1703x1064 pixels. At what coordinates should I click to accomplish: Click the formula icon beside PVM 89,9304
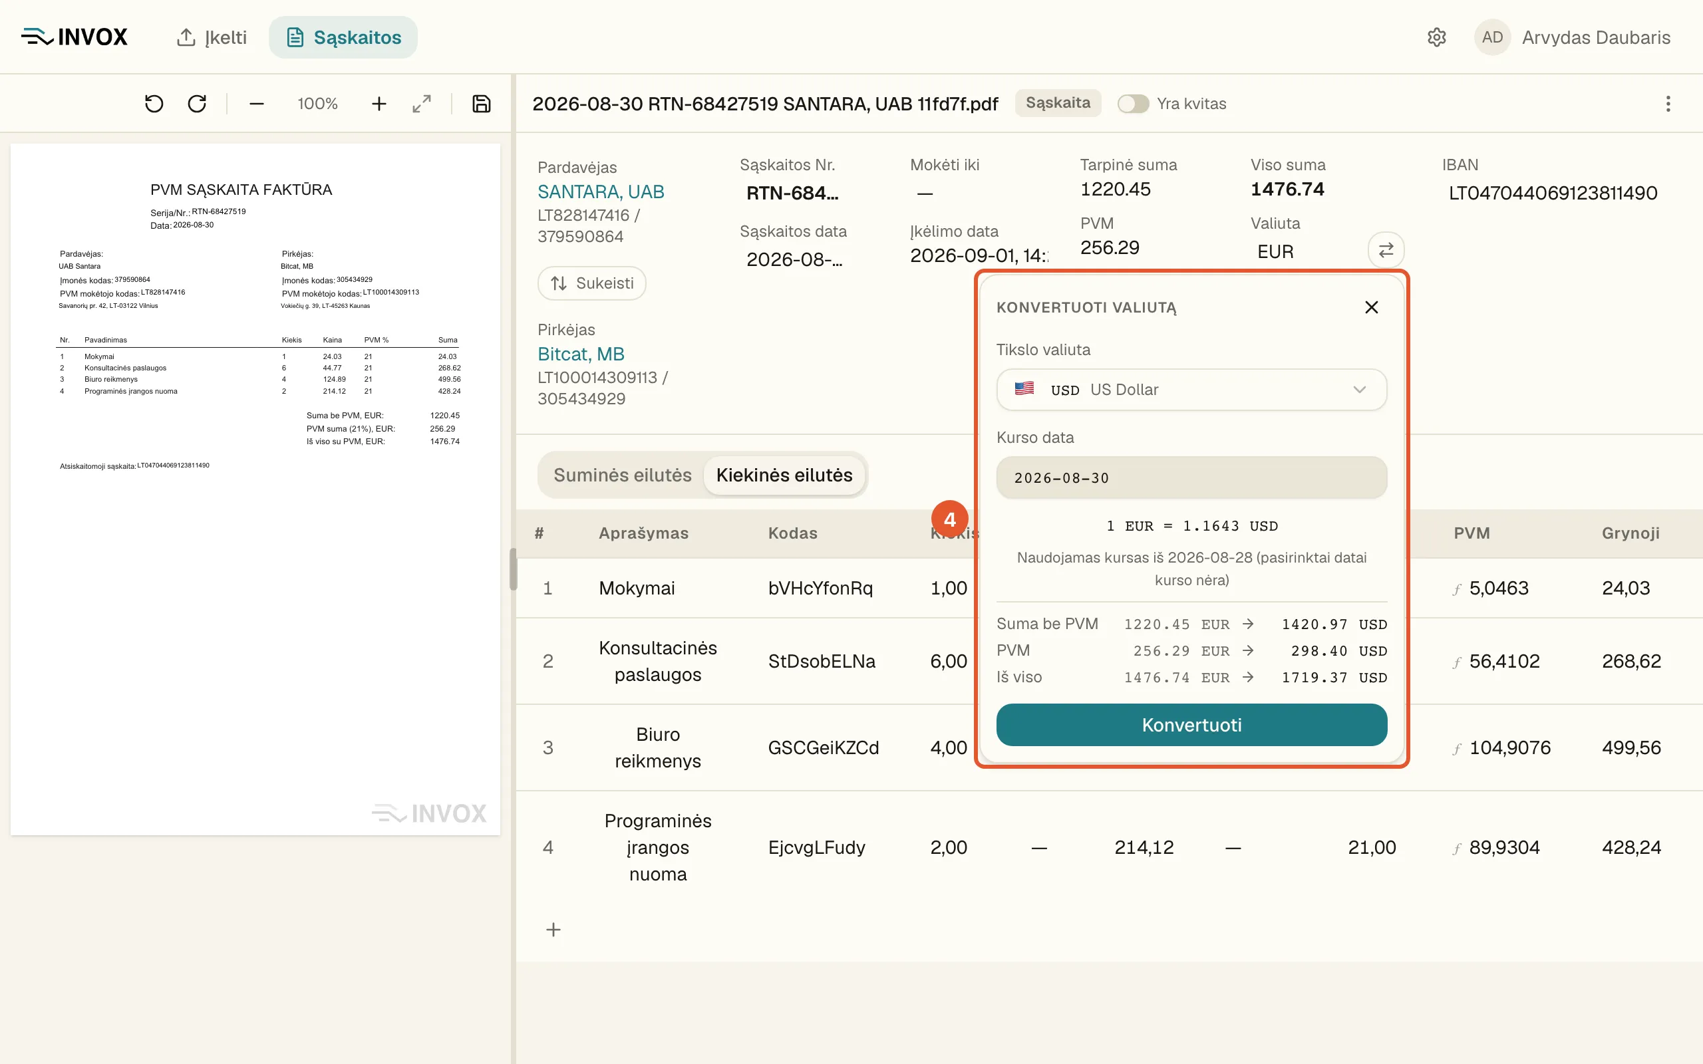coord(1458,849)
